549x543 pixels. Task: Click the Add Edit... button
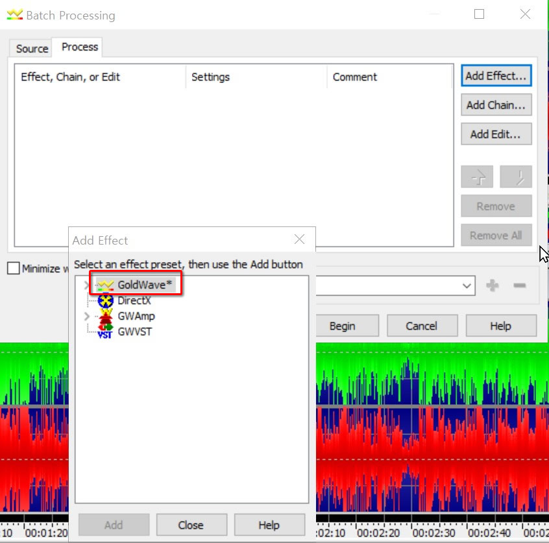coord(496,134)
